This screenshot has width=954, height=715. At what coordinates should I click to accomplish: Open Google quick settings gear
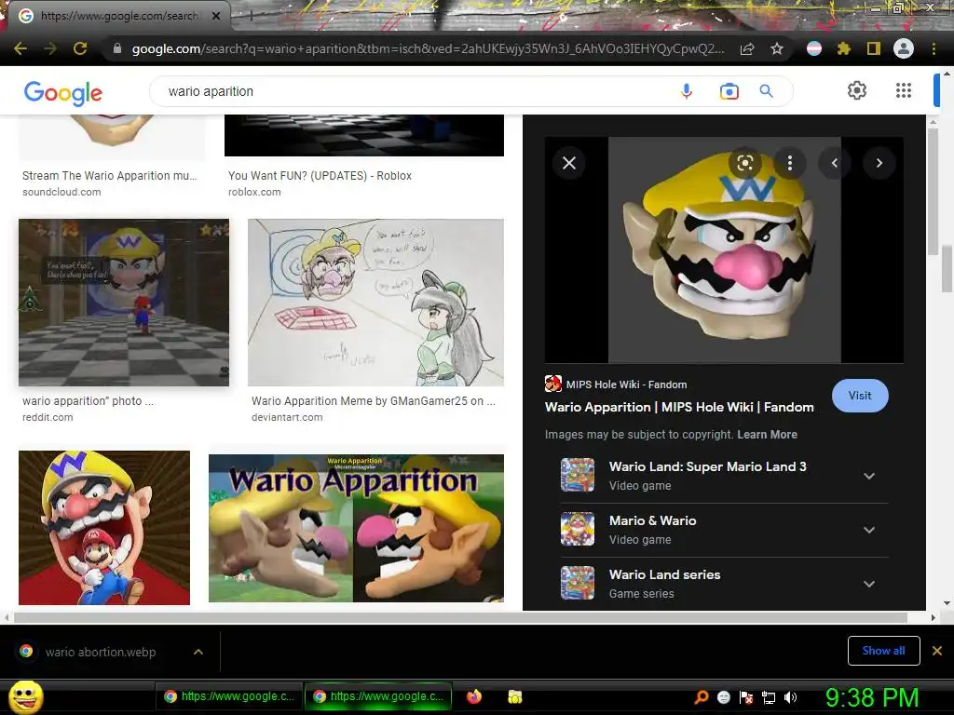pyautogui.click(x=857, y=90)
